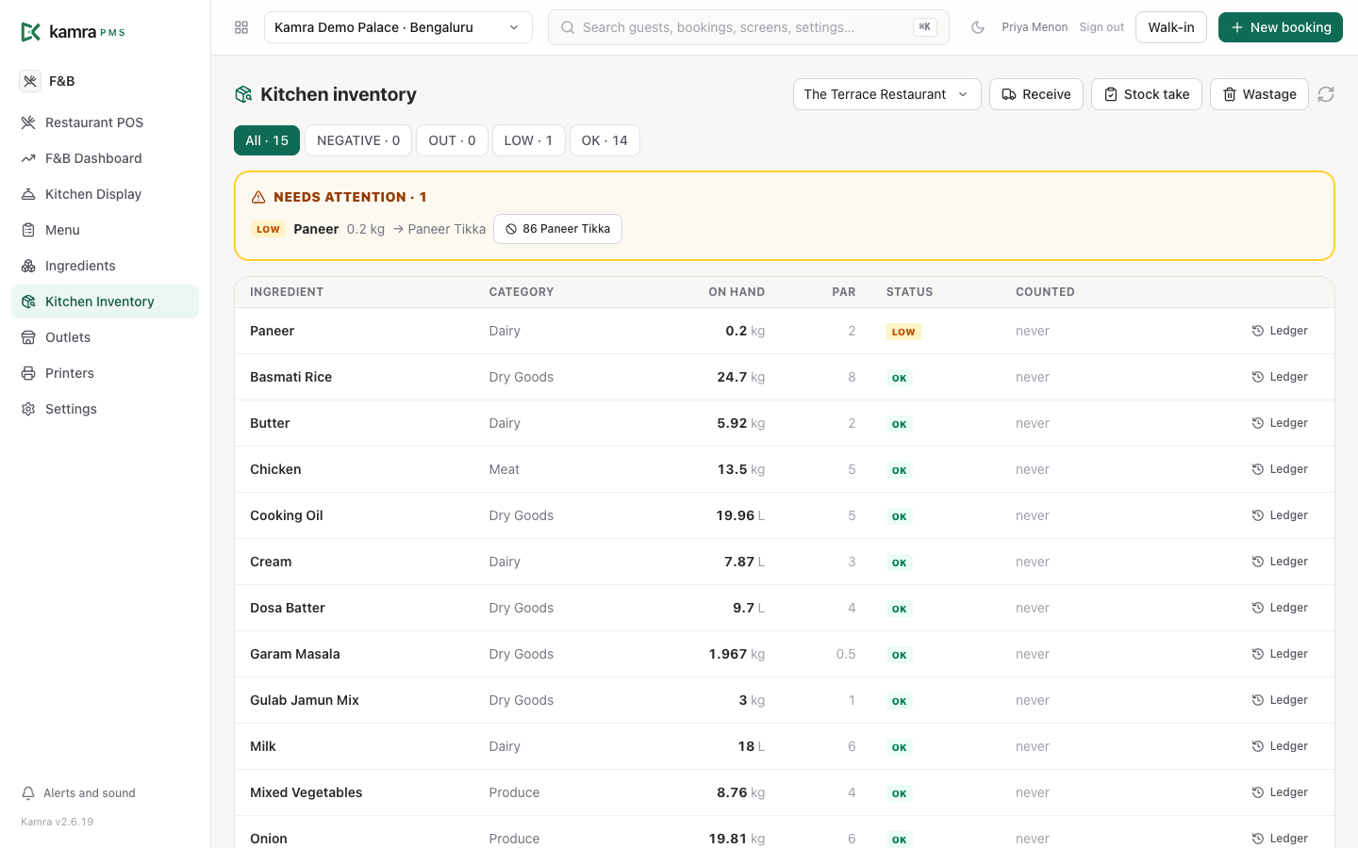Viewport: 1358px width, 848px height.
Task: Expand the property selector dropdown
Action: pyautogui.click(x=398, y=27)
